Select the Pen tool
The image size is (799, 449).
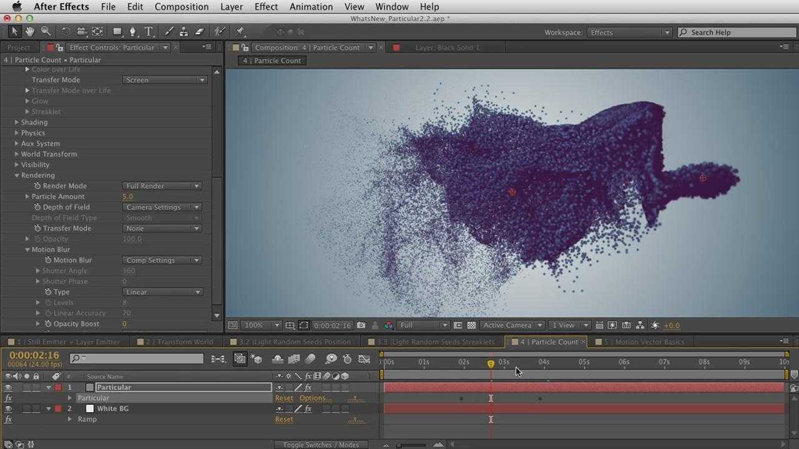pyautogui.click(x=132, y=31)
